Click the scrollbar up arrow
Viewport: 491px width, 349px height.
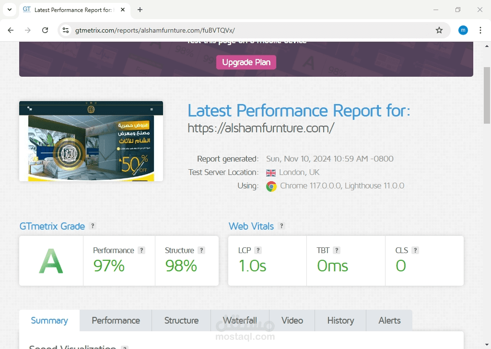click(x=487, y=46)
